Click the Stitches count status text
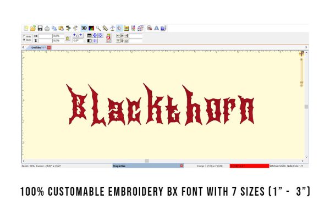 278,166
